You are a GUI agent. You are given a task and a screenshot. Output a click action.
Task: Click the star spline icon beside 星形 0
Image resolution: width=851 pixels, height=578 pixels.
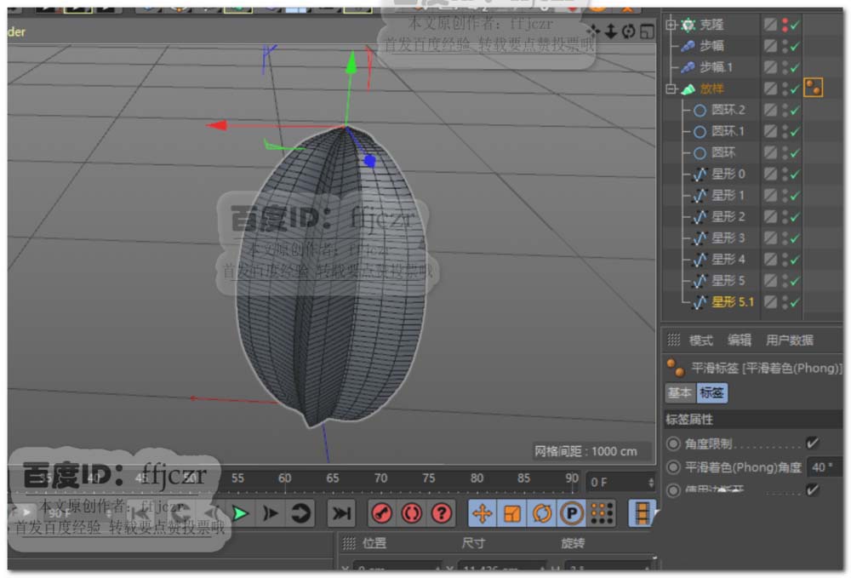700,175
